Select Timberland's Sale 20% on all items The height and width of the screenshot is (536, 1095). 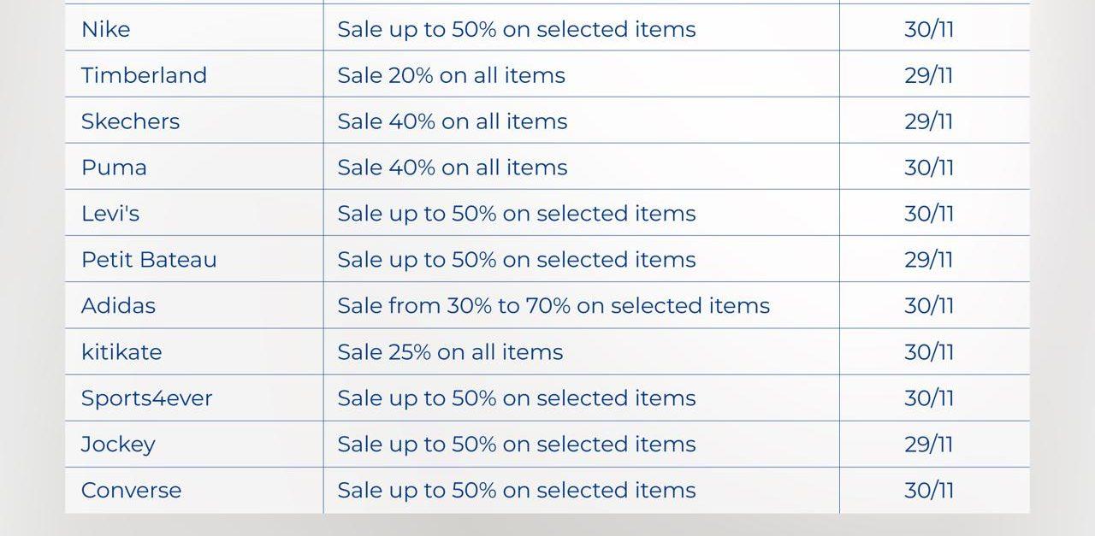click(451, 75)
